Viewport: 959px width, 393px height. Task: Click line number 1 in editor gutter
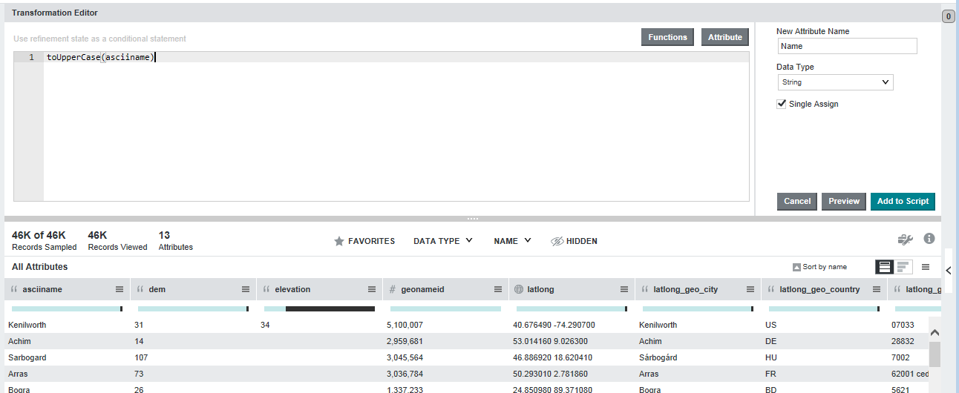coord(31,57)
